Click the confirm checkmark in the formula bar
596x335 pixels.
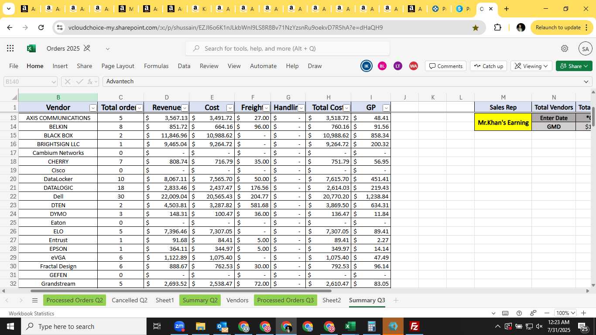(80, 82)
